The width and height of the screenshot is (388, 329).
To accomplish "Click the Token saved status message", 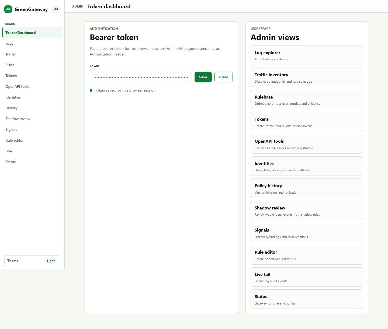I will click(126, 90).
